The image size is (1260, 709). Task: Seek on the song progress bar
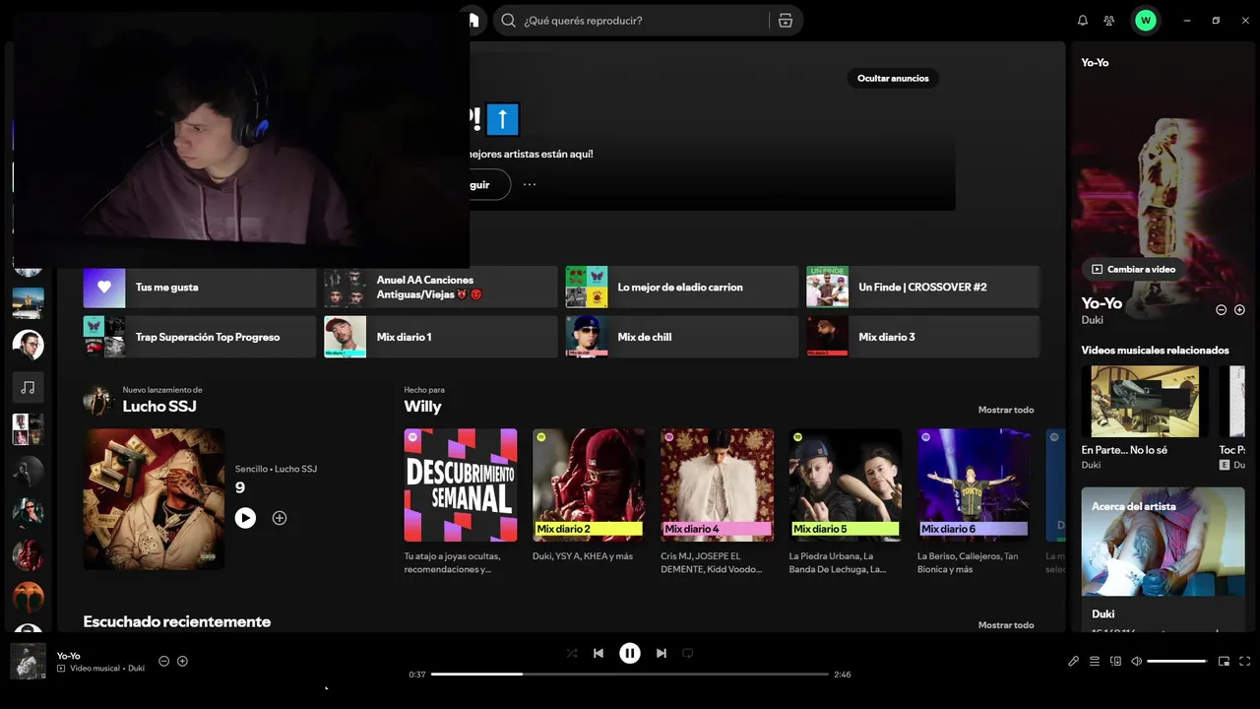[630, 675]
